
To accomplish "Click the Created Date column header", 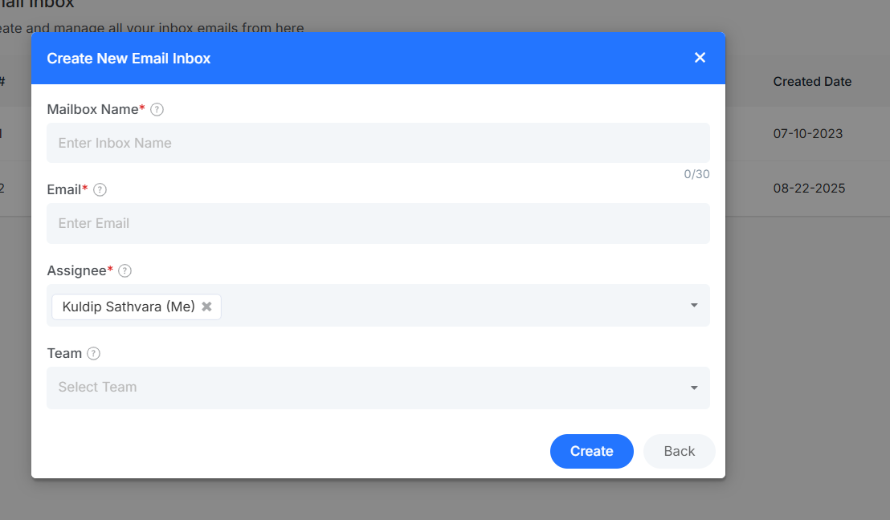I will coord(811,82).
